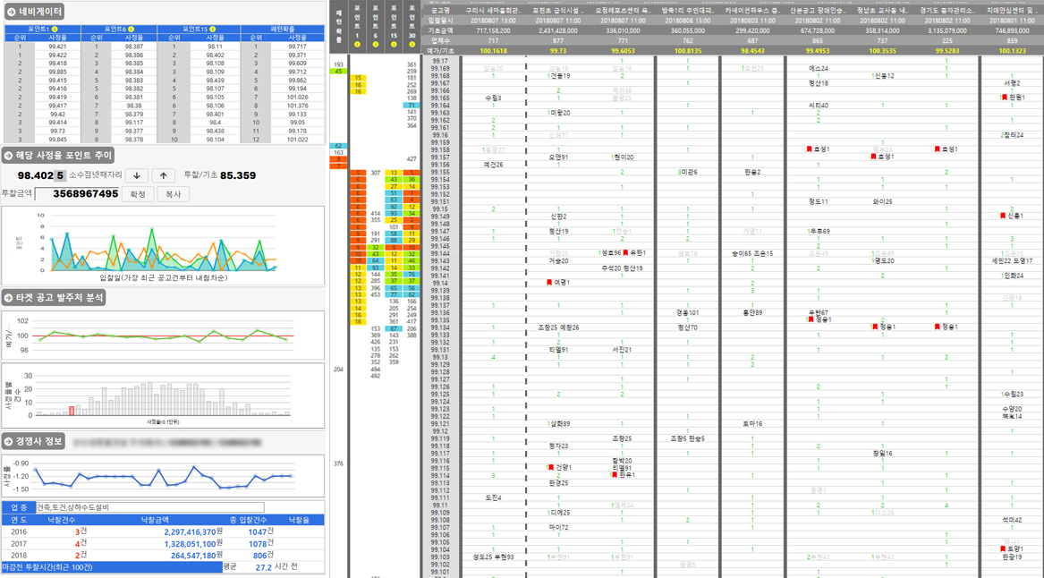The width and height of the screenshot is (1044, 578).
Task: Click 99.421 in the 포인트1 사정율 column
Action: [58, 47]
